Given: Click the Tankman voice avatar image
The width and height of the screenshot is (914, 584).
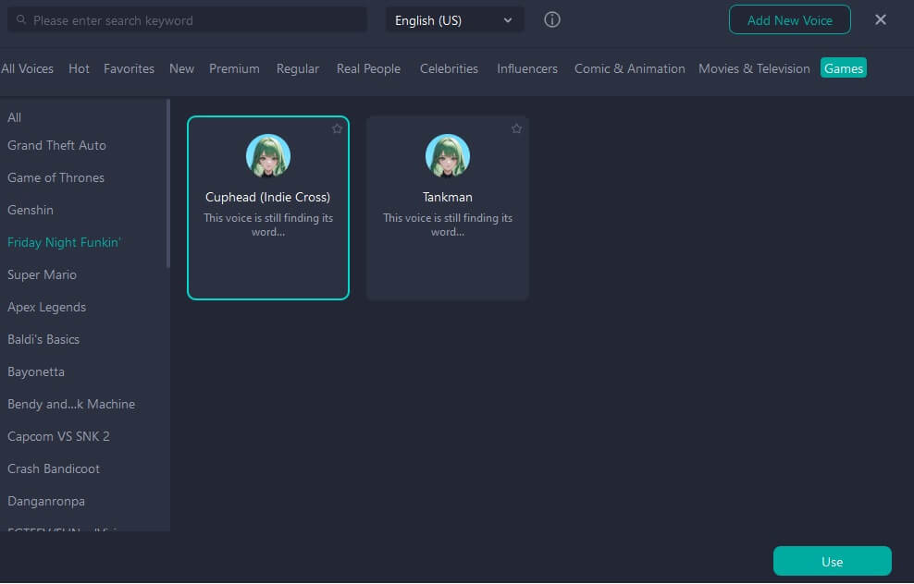Looking at the screenshot, I should pos(448,156).
